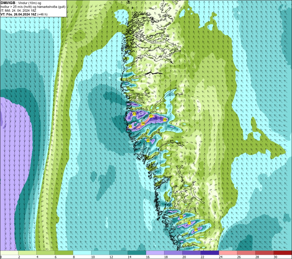Pick the 16–18 m/s lavender scale swatch
Viewport: 292px width, 259px height.
155,253
